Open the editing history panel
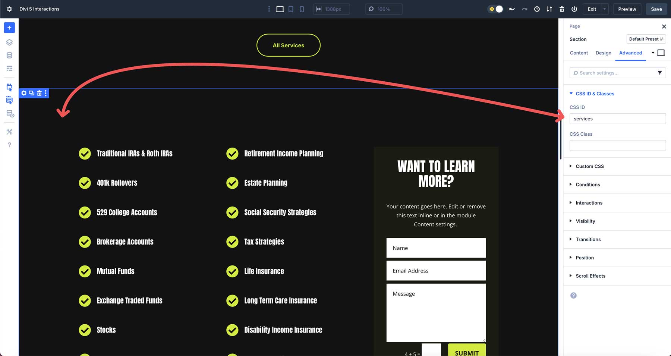 537,9
